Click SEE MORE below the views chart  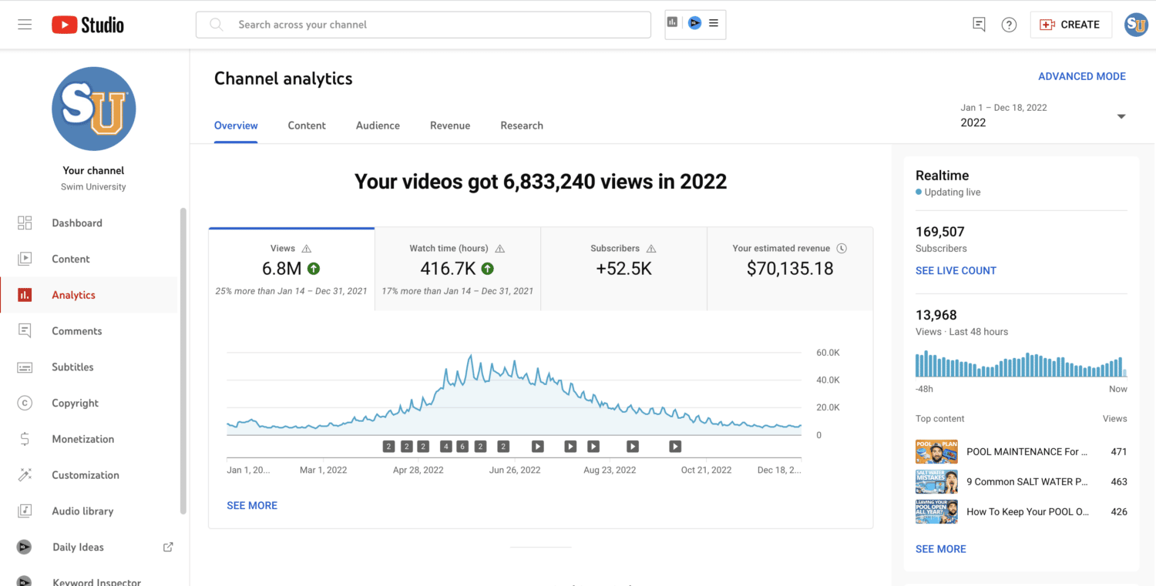(x=252, y=506)
